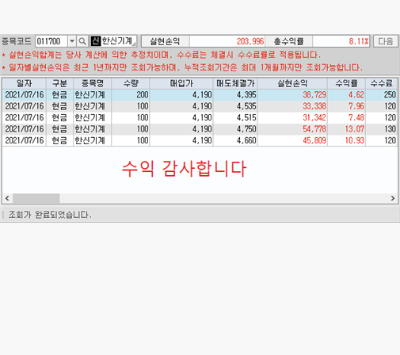Click the horizontal scrollbar left arrow
The width and height of the screenshot is (400, 355).
point(7,198)
